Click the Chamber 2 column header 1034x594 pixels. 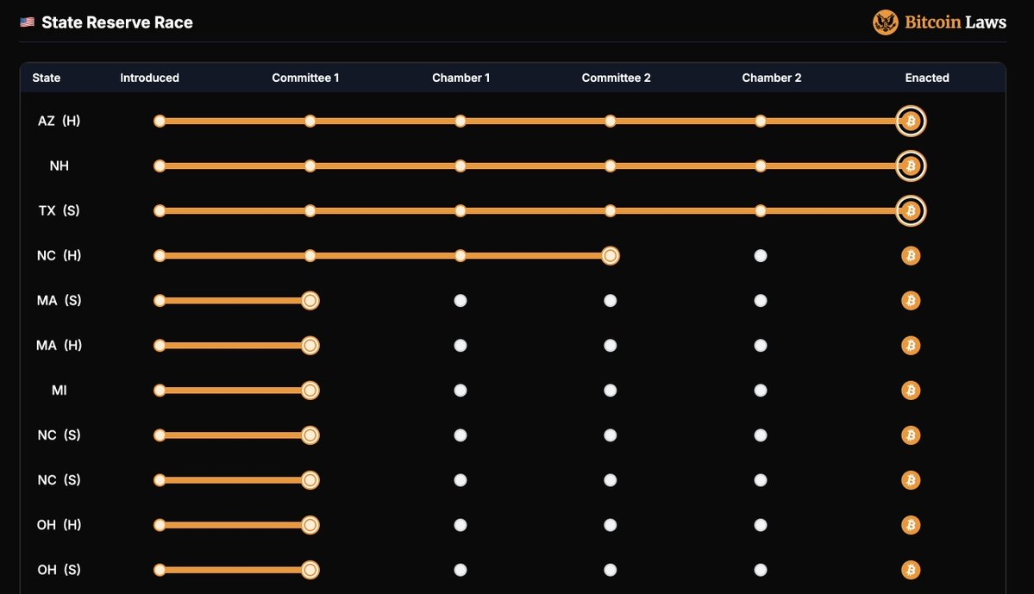(x=772, y=78)
